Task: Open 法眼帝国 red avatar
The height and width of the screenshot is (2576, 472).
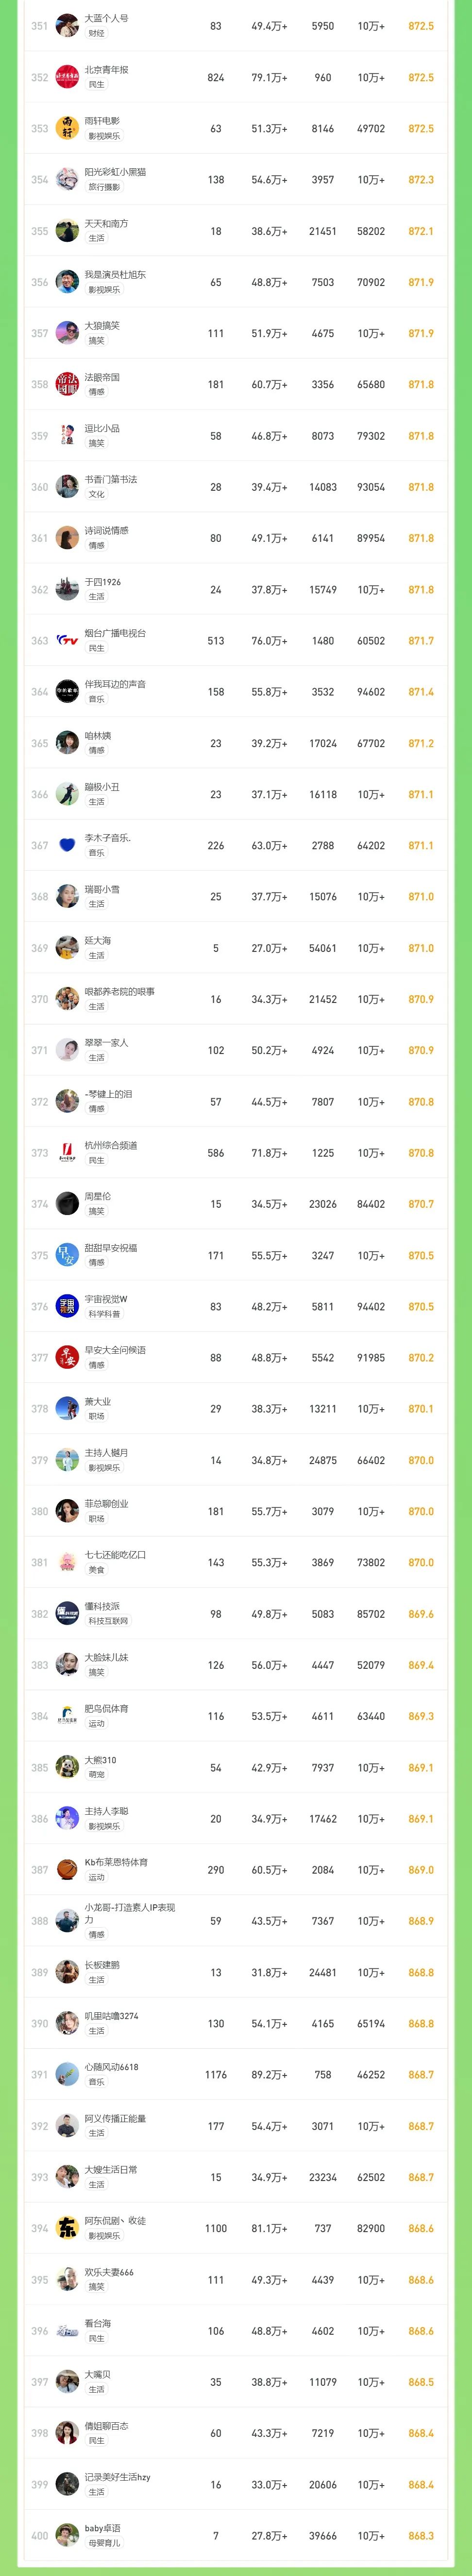Action: coord(67,384)
